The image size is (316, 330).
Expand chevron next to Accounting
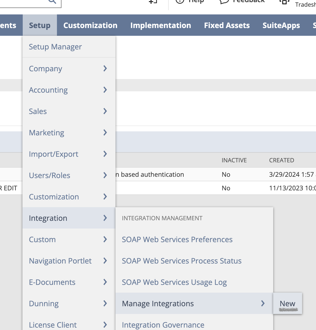tap(105, 90)
